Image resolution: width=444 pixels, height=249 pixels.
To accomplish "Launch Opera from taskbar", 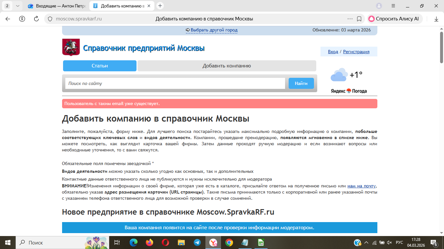I will [x=165, y=243].
